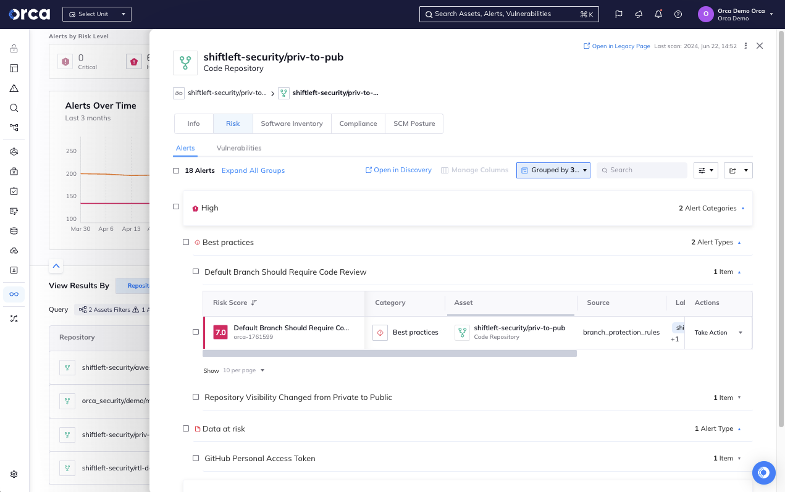Open the Grouped by dropdown
The width and height of the screenshot is (785, 492).
point(553,170)
